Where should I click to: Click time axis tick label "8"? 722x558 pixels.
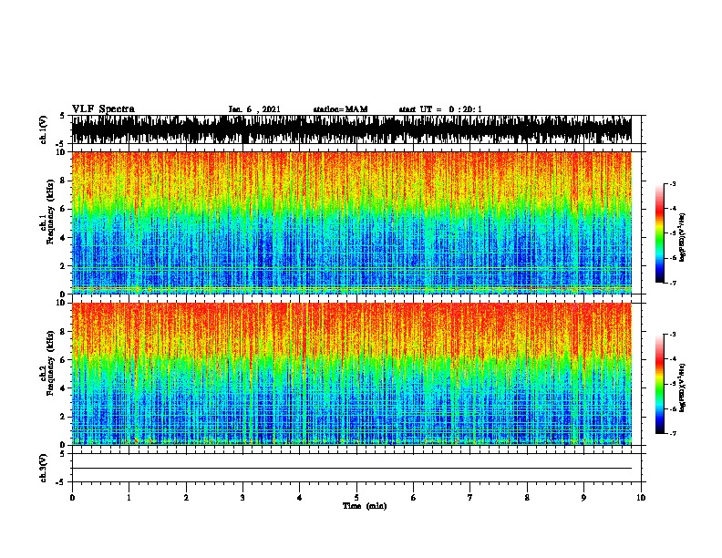click(x=527, y=498)
